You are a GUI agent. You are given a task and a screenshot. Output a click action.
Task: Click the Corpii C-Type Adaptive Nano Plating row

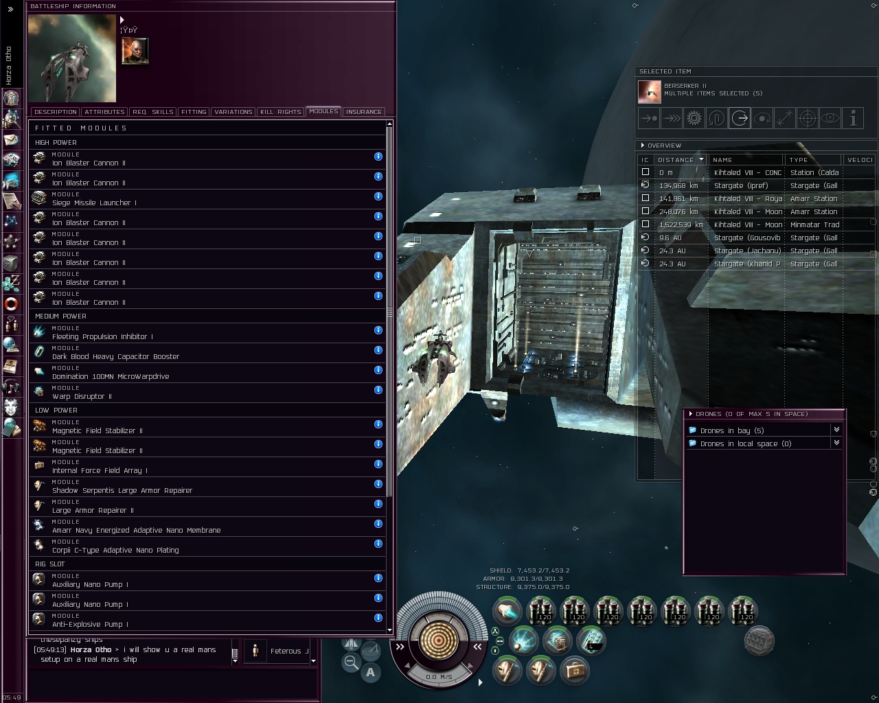tap(207, 546)
